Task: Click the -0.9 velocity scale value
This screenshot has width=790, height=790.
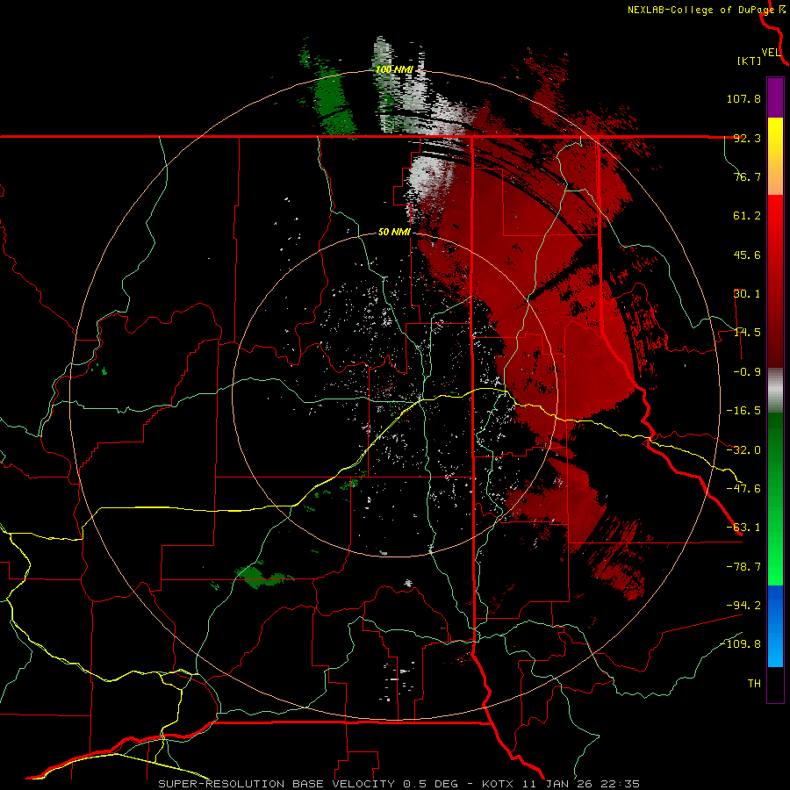Action: (x=747, y=372)
